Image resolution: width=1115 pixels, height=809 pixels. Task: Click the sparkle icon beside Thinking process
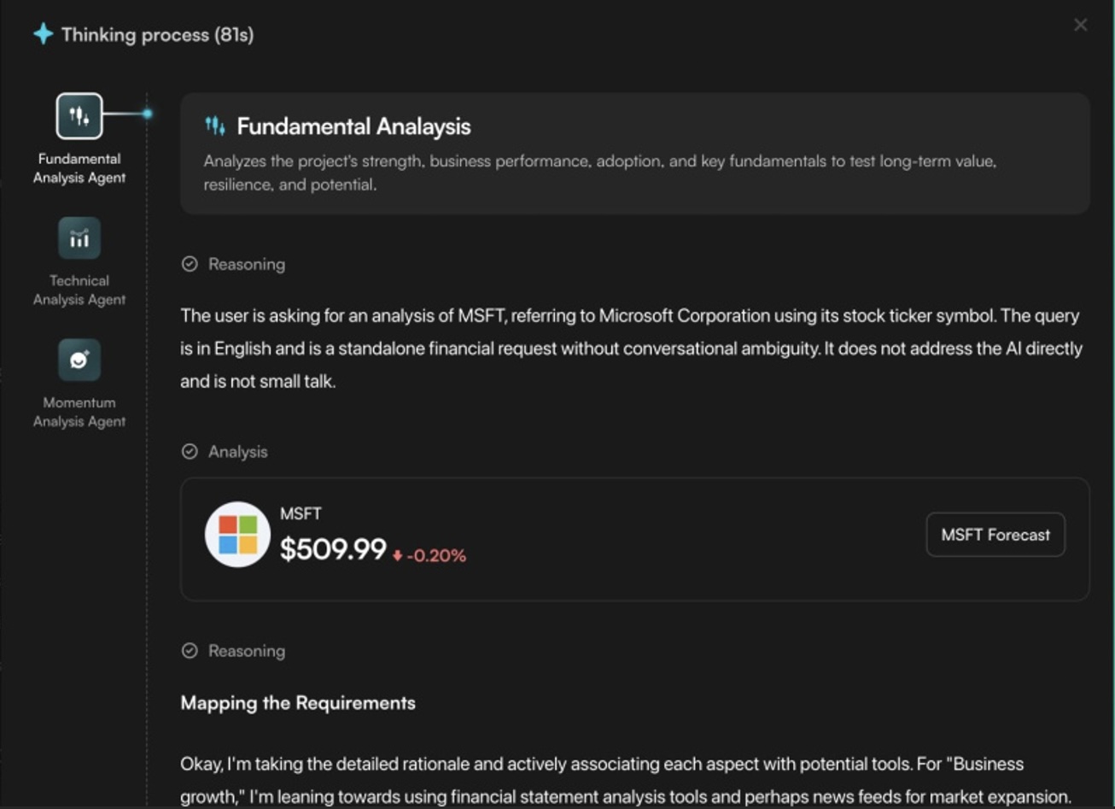[x=42, y=35]
